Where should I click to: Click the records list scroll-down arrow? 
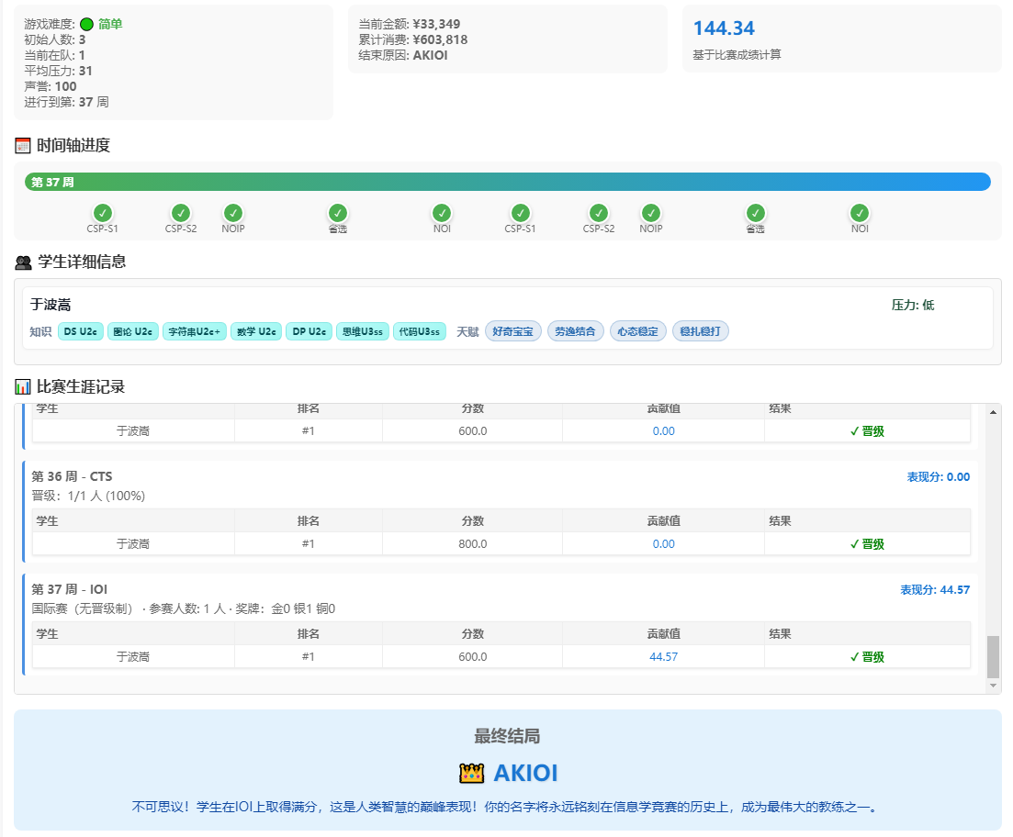coord(993,686)
